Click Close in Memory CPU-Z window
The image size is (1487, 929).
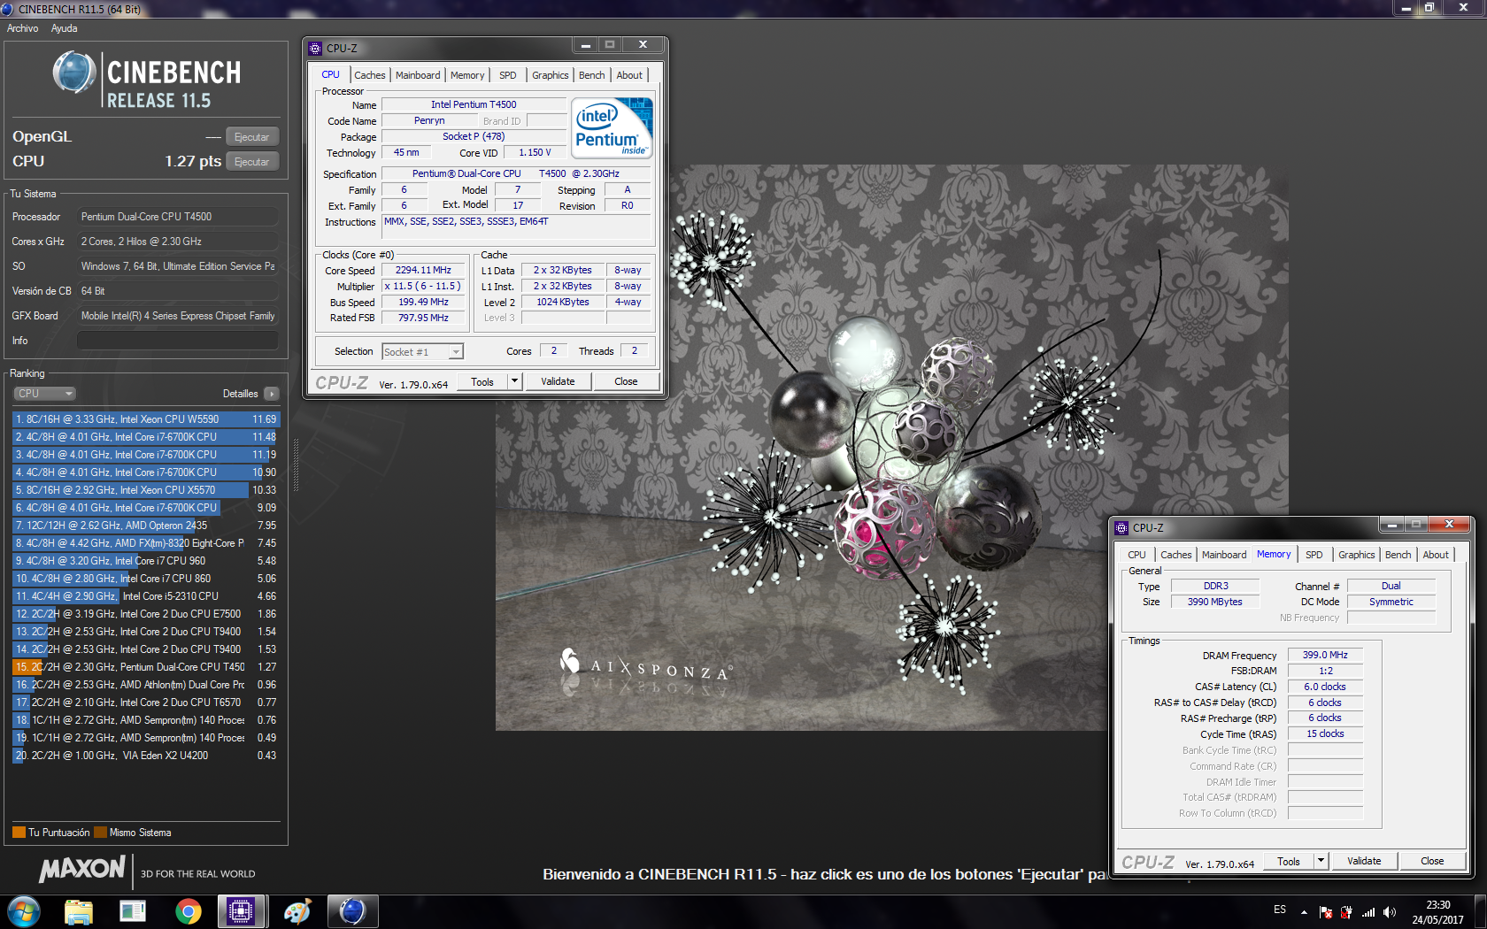tap(1432, 862)
